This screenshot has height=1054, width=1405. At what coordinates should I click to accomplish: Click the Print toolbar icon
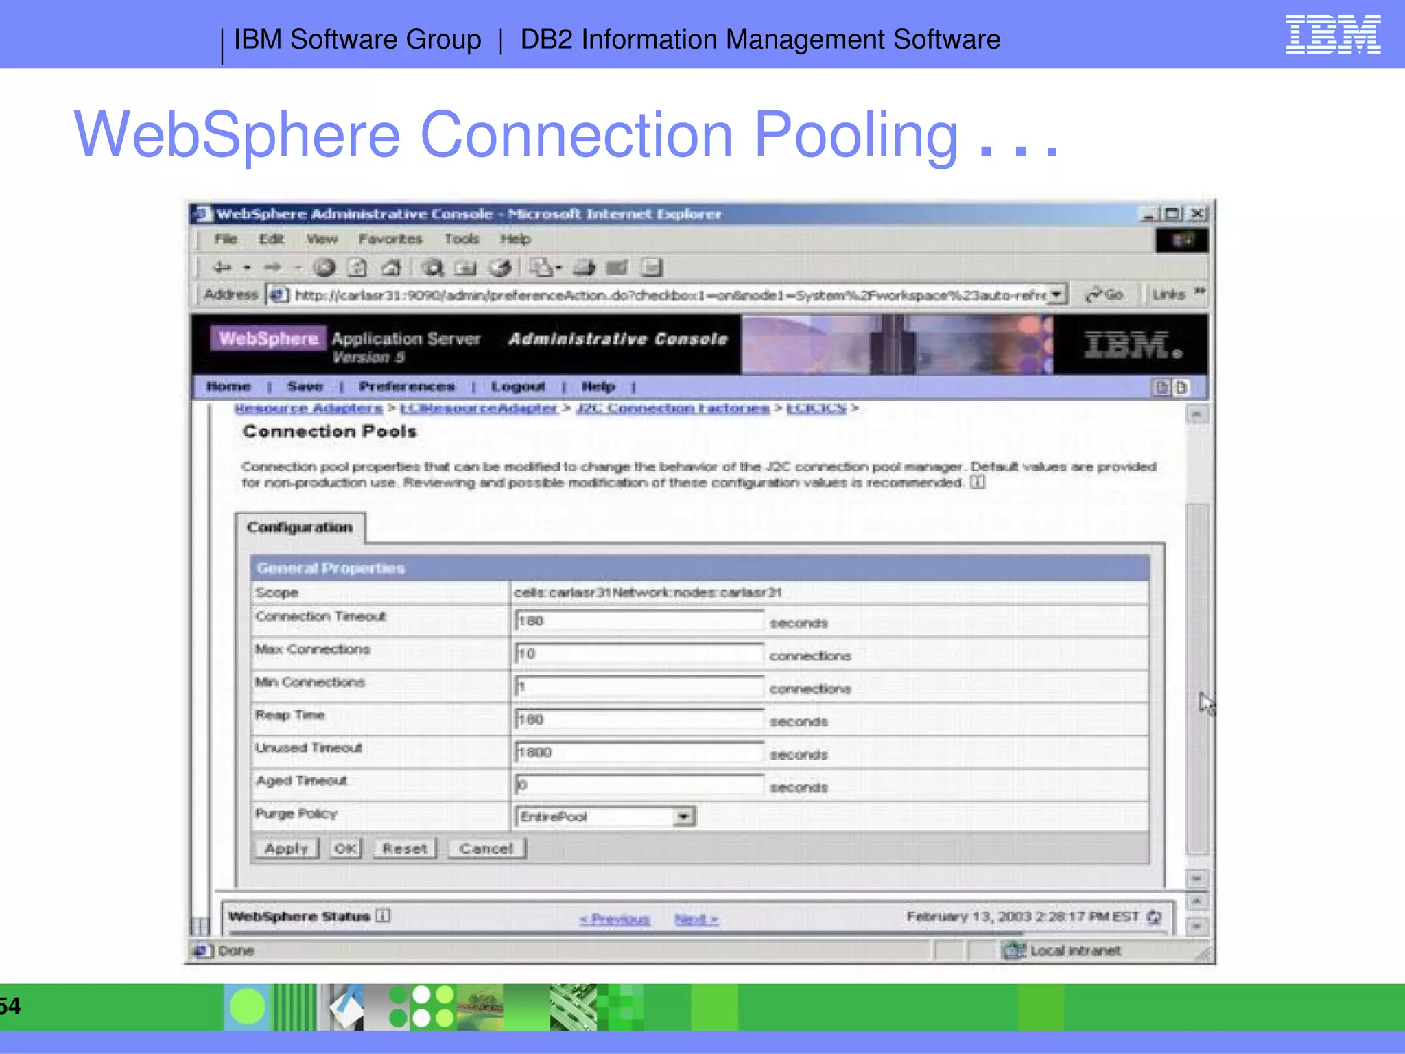pos(584,268)
